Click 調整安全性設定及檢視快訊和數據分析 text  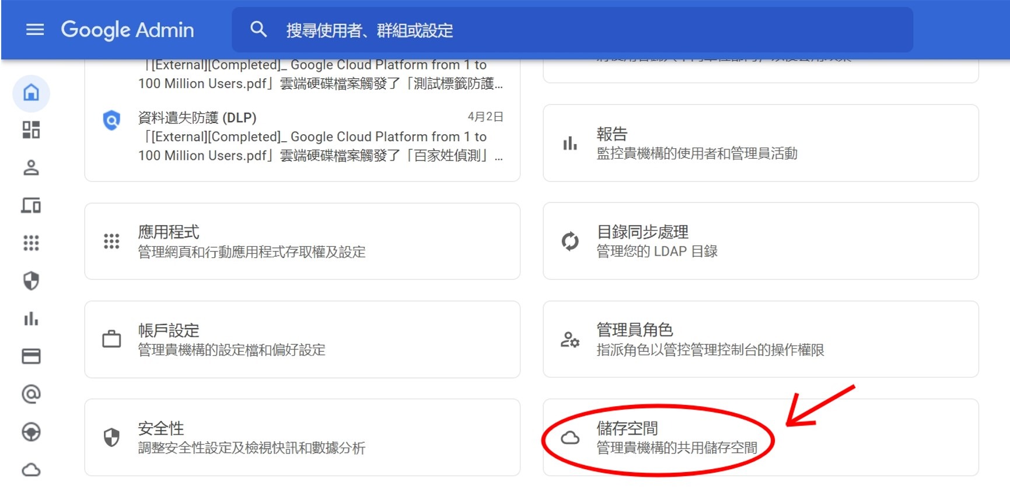coord(251,448)
